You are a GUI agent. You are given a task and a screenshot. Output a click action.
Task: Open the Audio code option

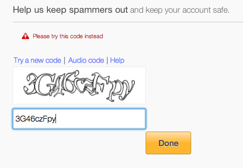86,60
